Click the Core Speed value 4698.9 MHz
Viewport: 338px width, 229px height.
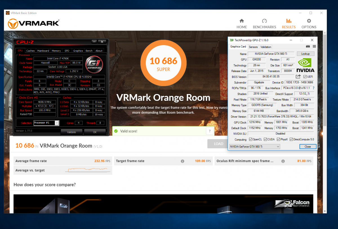tap(45, 102)
